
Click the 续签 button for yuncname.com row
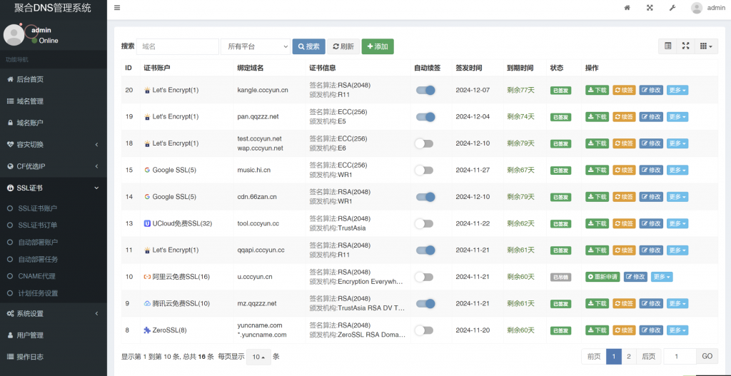[624, 330]
